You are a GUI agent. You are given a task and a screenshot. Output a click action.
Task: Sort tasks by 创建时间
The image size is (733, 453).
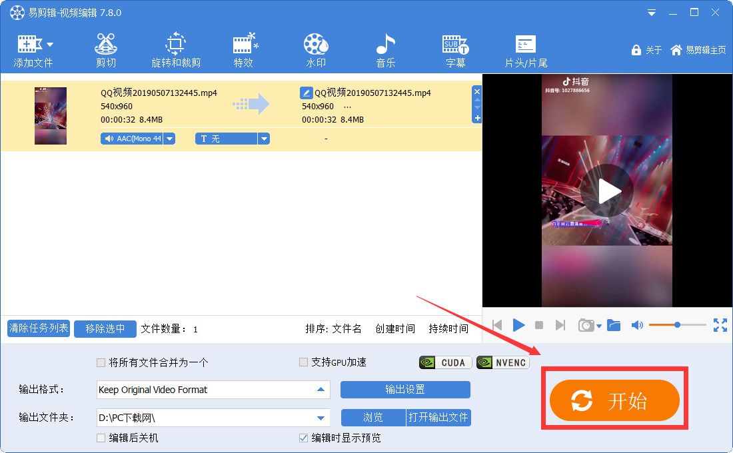click(395, 328)
